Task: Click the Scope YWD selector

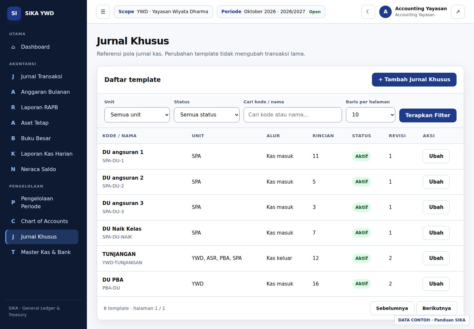Action: click(x=163, y=12)
